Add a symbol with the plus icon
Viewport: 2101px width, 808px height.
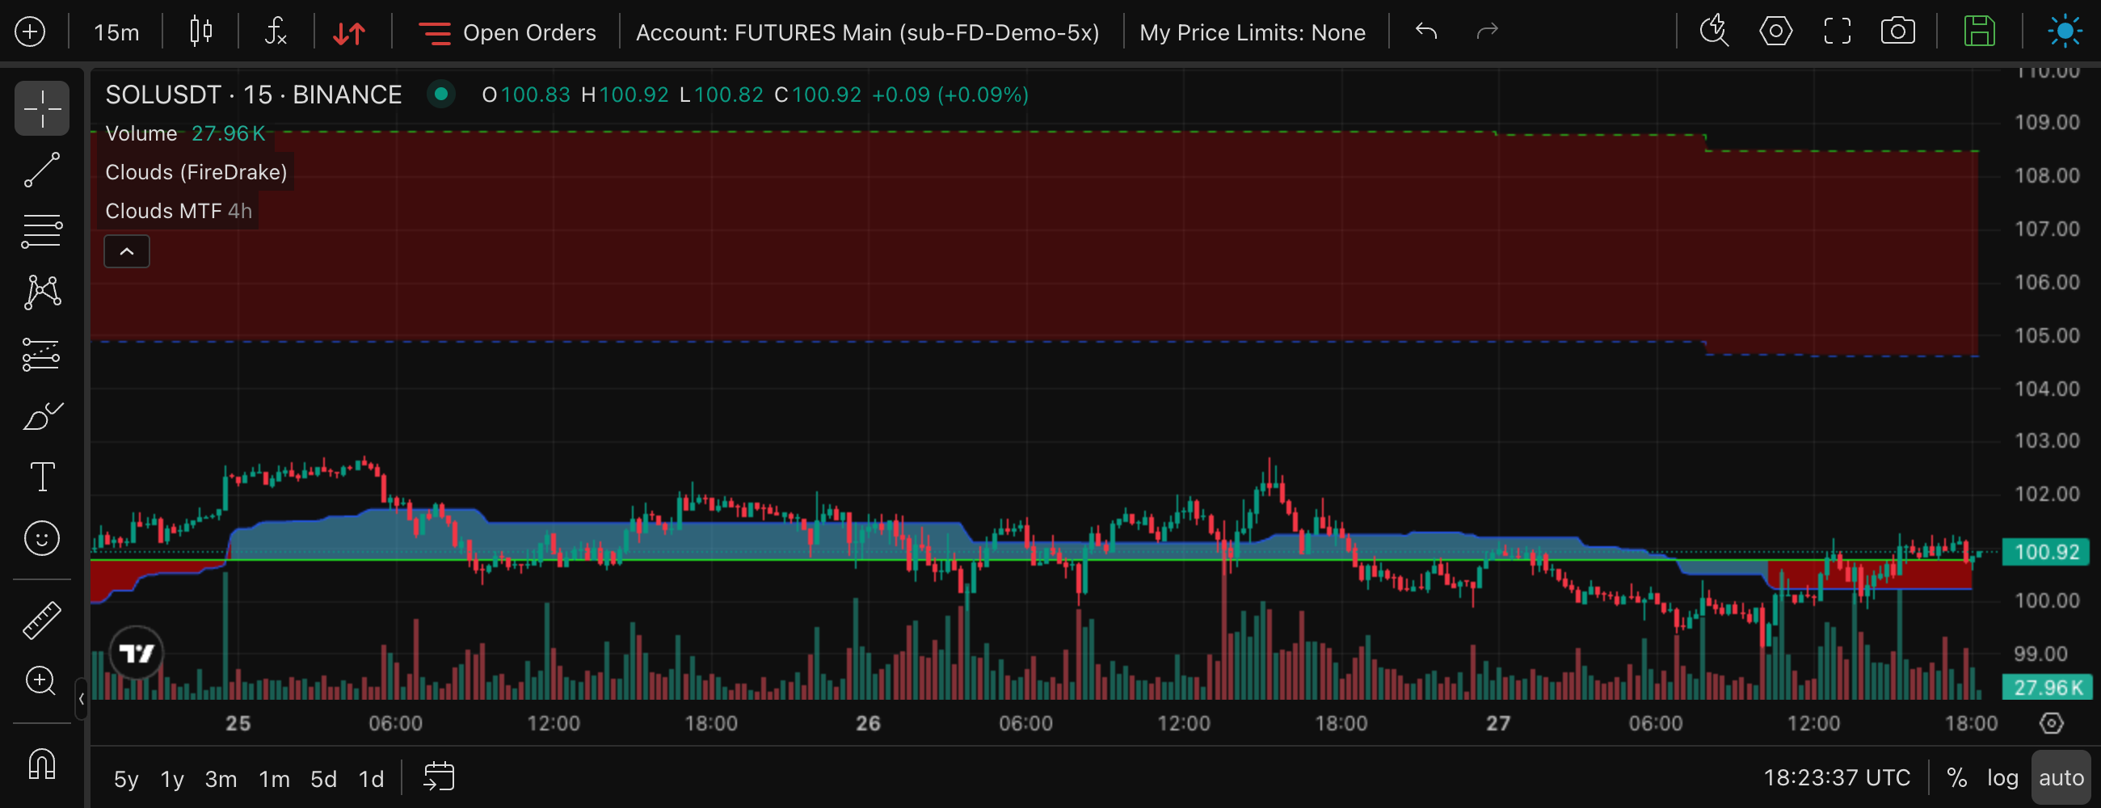pyautogui.click(x=30, y=32)
